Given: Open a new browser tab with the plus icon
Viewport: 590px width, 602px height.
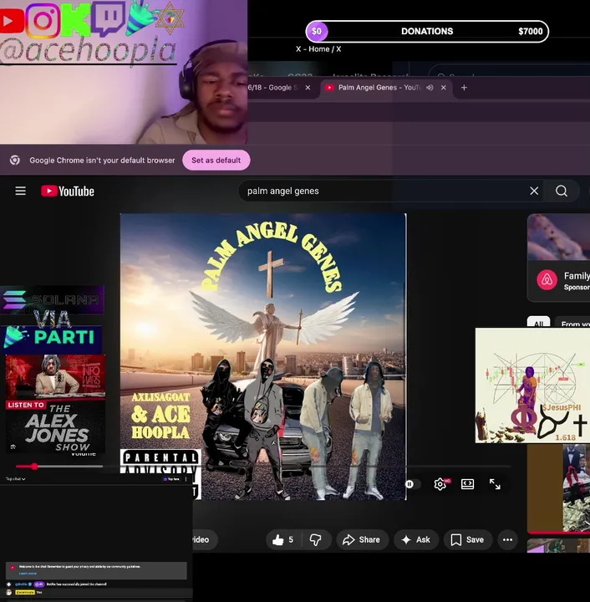Looking at the screenshot, I should [x=464, y=88].
